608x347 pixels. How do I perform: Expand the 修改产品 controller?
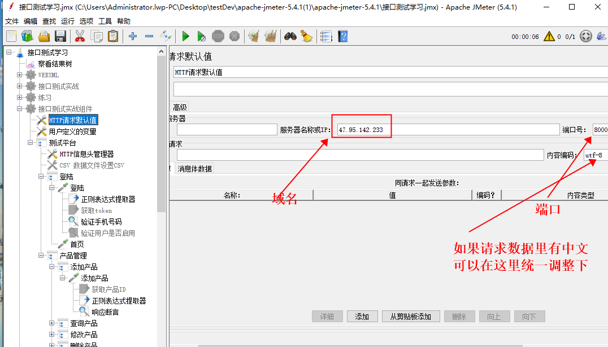[51, 334]
